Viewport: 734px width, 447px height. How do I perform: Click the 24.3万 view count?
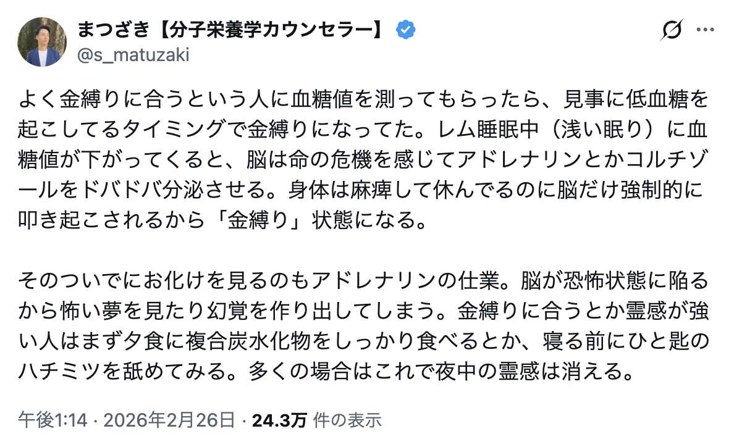279,420
